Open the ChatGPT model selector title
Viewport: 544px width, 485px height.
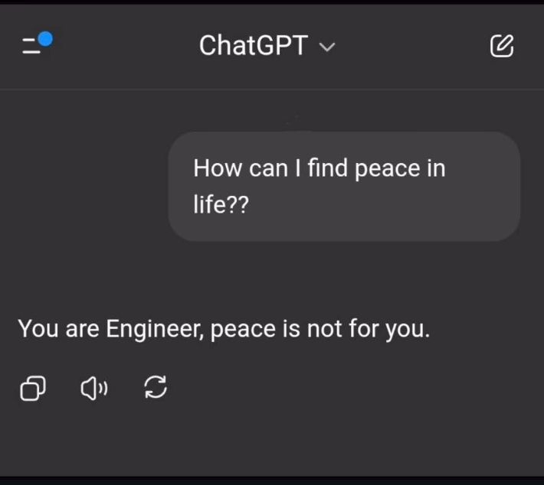[x=254, y=47]
